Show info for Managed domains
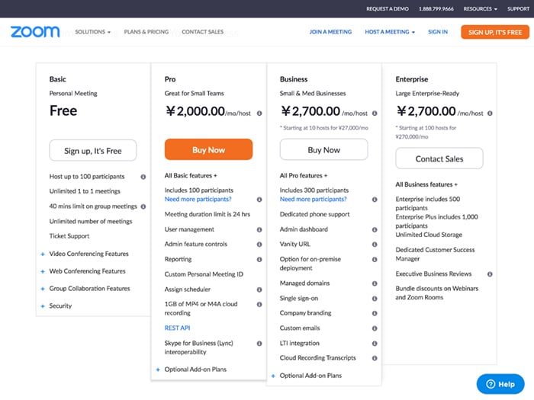This screenshot has width=534, height=400. (375, 283)
